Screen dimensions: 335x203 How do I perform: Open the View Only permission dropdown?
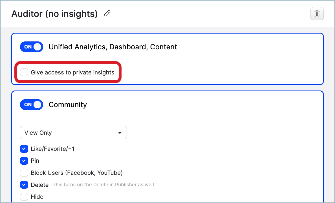(x=73, y=133)
